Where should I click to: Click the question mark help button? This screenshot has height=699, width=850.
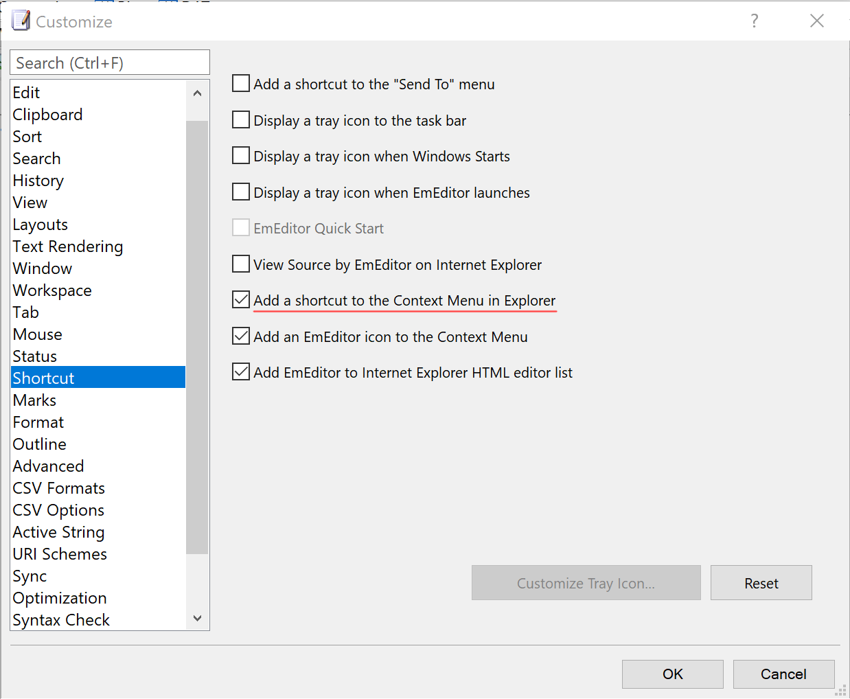tap(755, 21)
